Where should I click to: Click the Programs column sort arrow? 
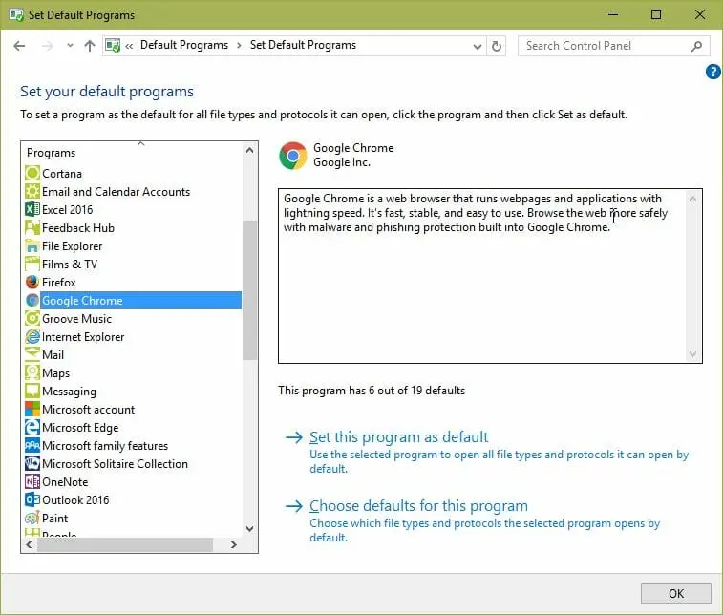coord(141,144)
